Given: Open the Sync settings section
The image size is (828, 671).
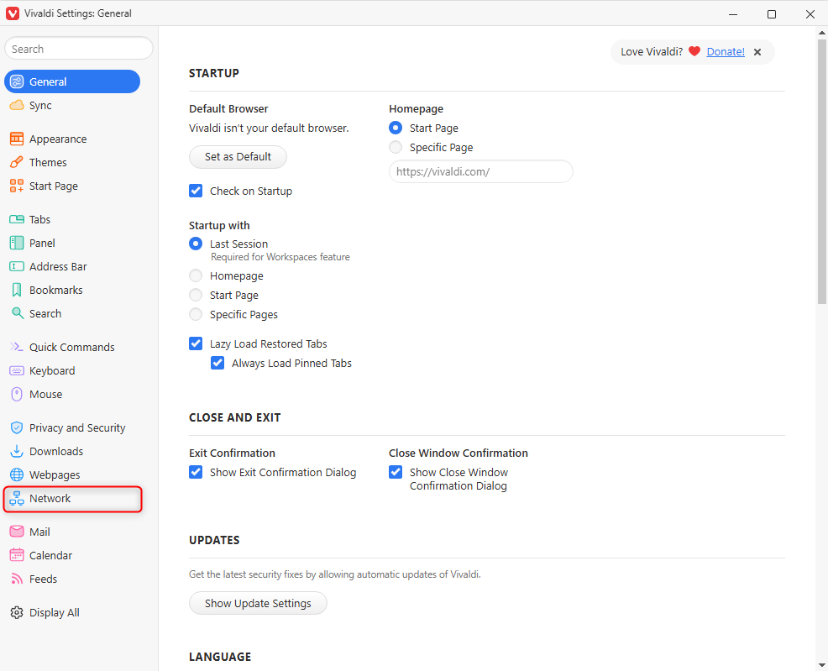Looking at the screenshot, I should [x=72, y=105].
